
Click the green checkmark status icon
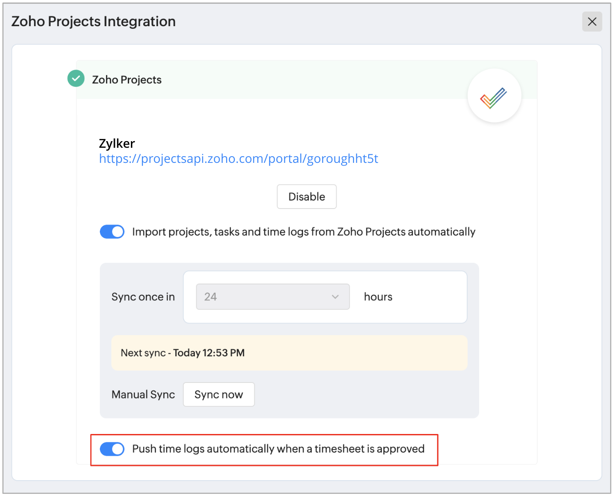[76, 79]
